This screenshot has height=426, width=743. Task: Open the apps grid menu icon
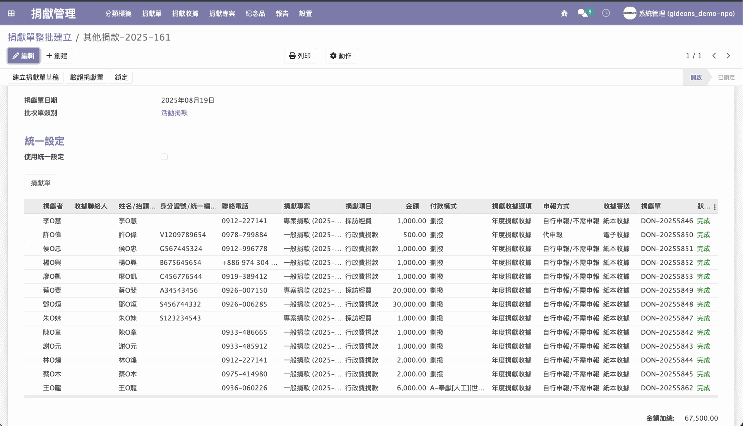tap(11, 14)
